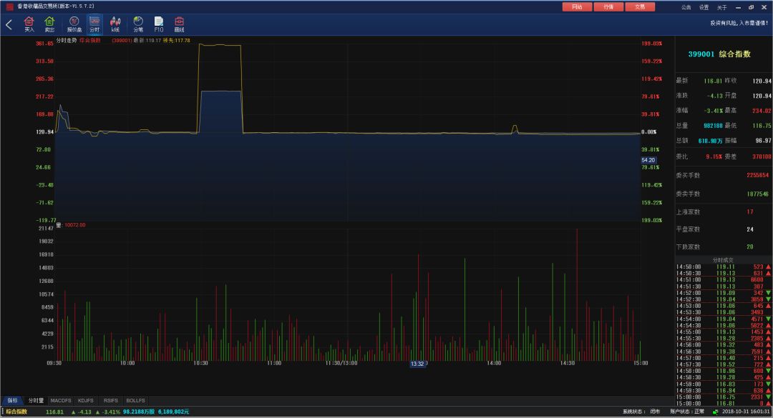
Task: Open the 分笔 tick details view
Action: [x=138, y=24]
